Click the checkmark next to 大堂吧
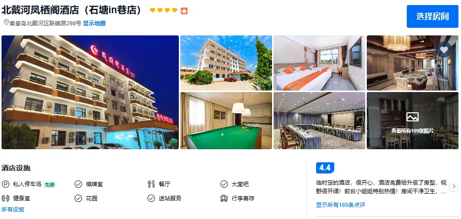461x219 pixels. point(224,184)
